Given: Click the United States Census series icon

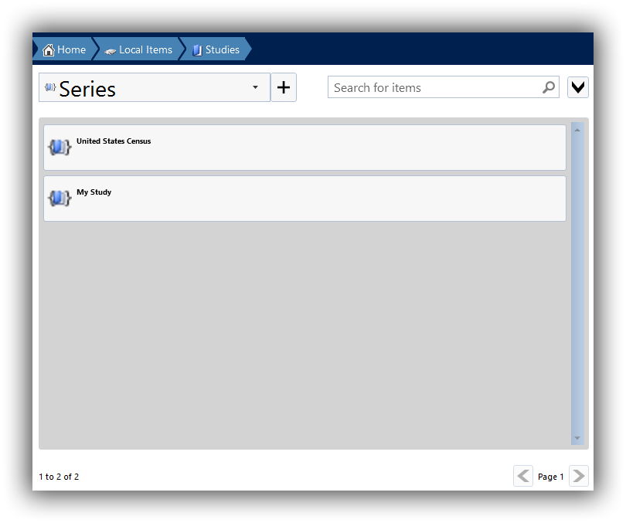Looking at the screenshot, I should tap(60, 148).
